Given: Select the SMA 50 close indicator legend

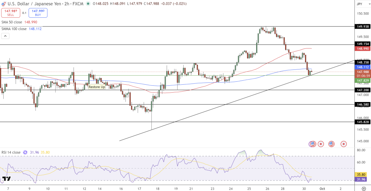Looking at the screenshot, I should coord(12,22).
